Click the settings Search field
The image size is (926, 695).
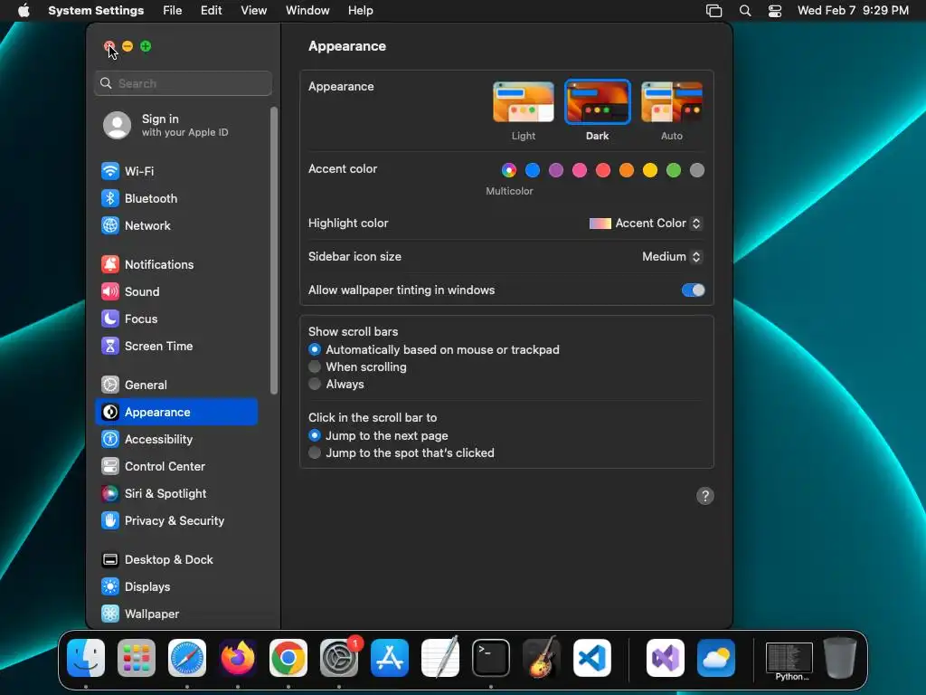coord(183,83)
